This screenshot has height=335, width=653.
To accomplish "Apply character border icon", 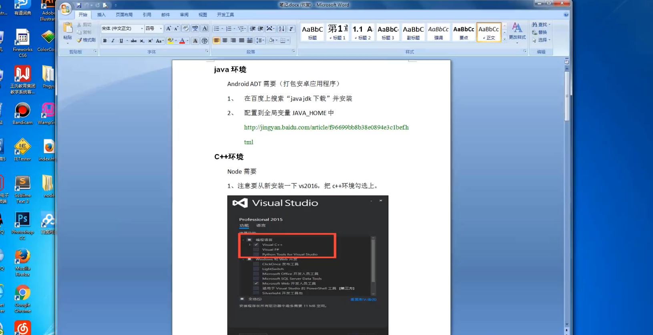I will click(x=205, y=28).
